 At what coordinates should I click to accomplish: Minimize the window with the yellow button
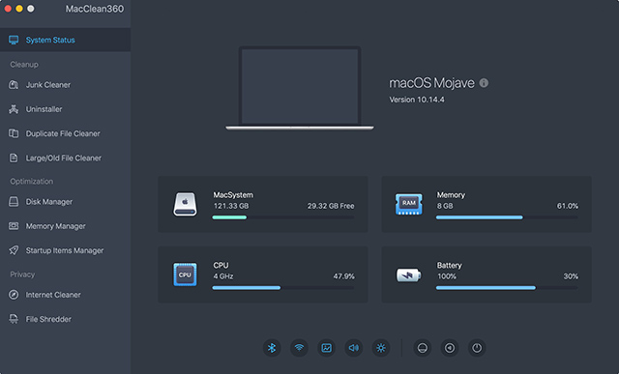coord(19,9)
